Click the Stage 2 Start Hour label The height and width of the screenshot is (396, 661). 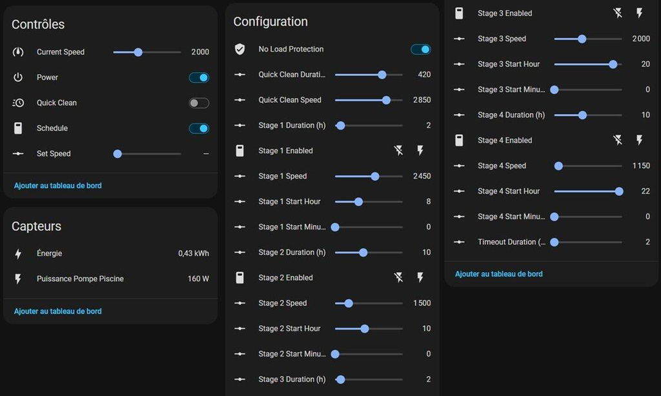(290, 328)
